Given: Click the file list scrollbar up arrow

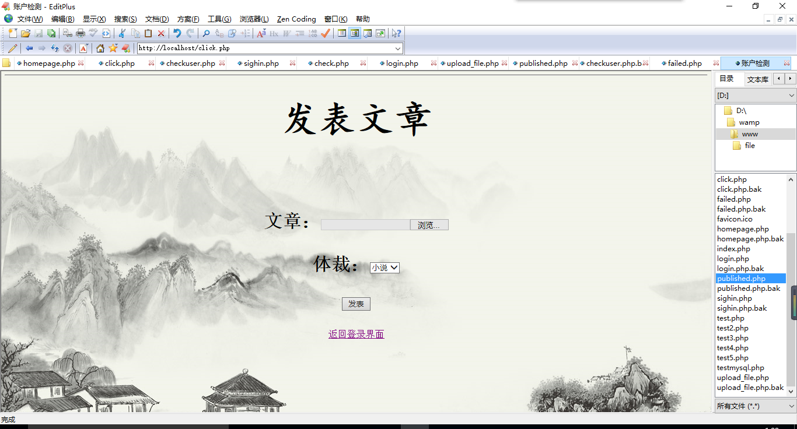Looking at the screenshot, I should point(791,180).
